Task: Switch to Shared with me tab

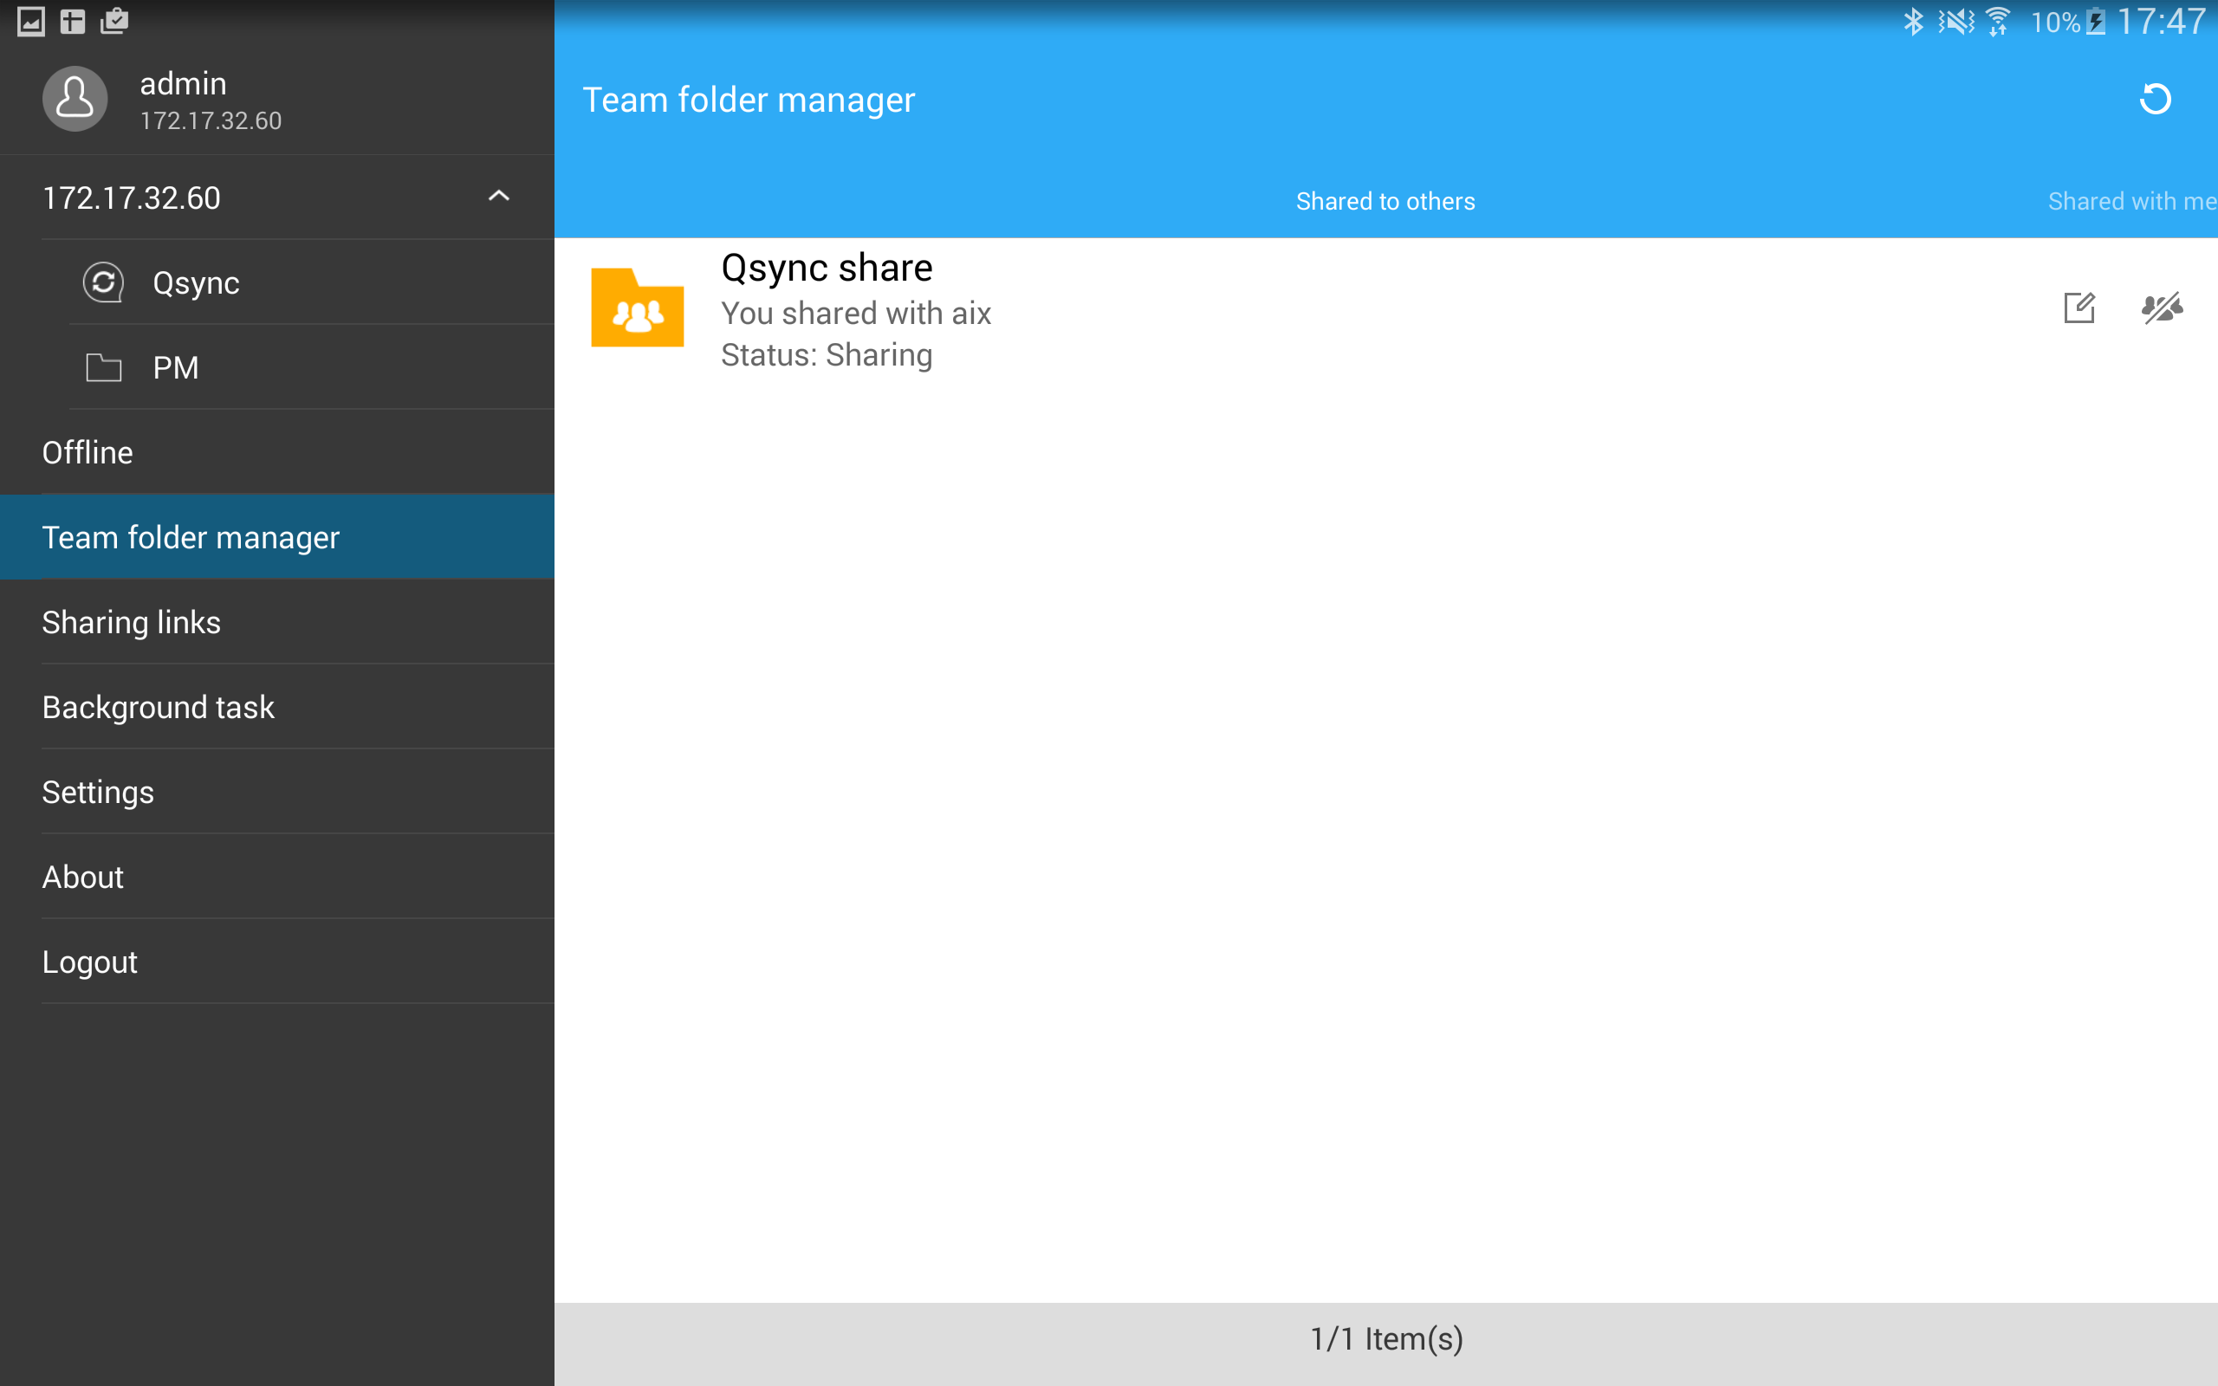Action: coord(2131,202)
